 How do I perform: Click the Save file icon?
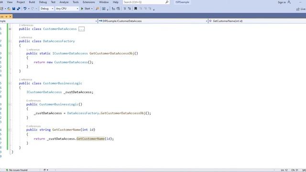click(x=14, y=9)
